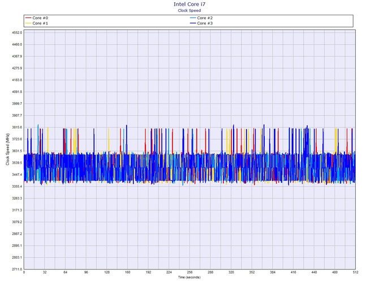Image resolution: width=379 pixels, height=284 pixels.
Task: Click the 160 x-axis time tick
Action: 128,272
